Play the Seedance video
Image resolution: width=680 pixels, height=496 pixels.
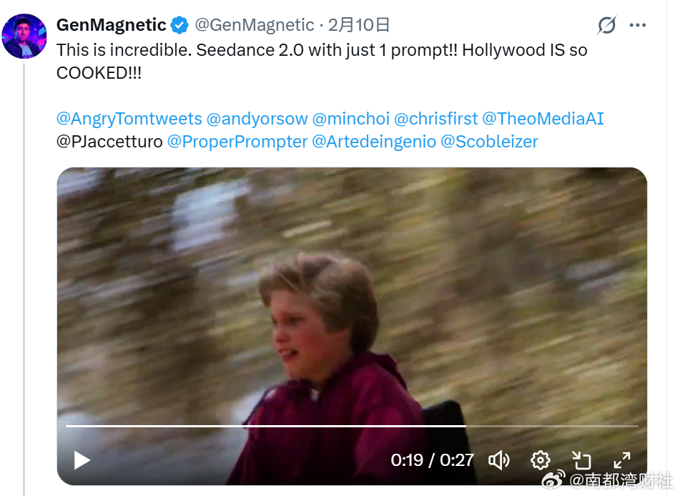(x=82, y=460)
